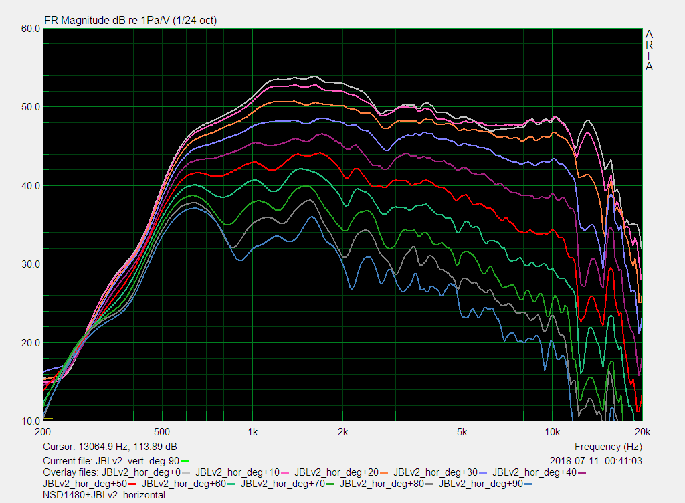
Task: Click the dark green swatch after JBLv2_hor_deg+70
Action: point(330,484)
